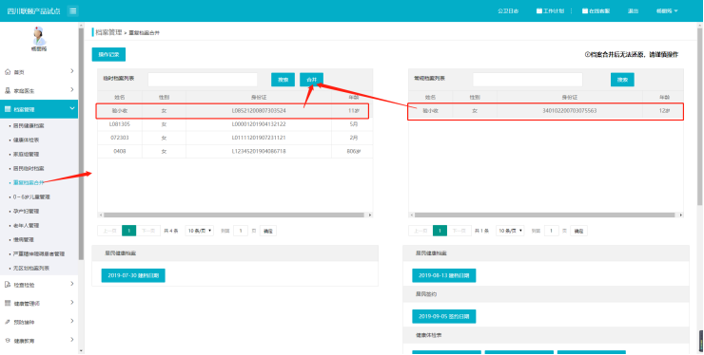704x355 pixels.
Task: Expand the 检查检验 menu chevron
Action: point(72,284)
